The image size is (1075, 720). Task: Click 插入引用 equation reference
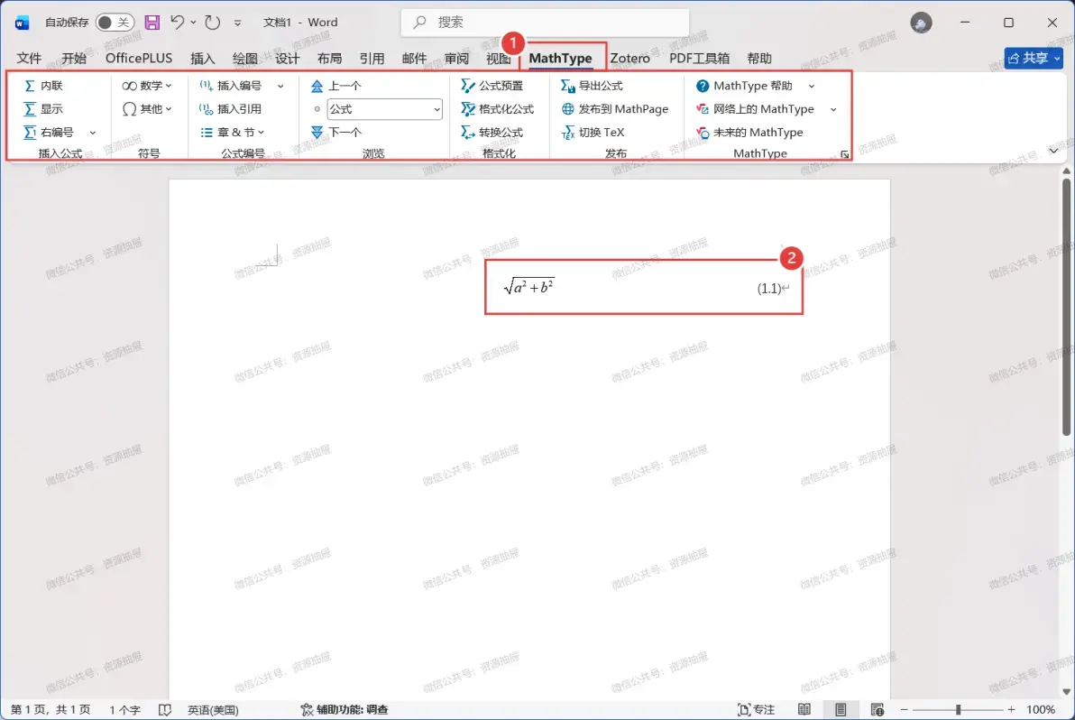coord(231,109)
